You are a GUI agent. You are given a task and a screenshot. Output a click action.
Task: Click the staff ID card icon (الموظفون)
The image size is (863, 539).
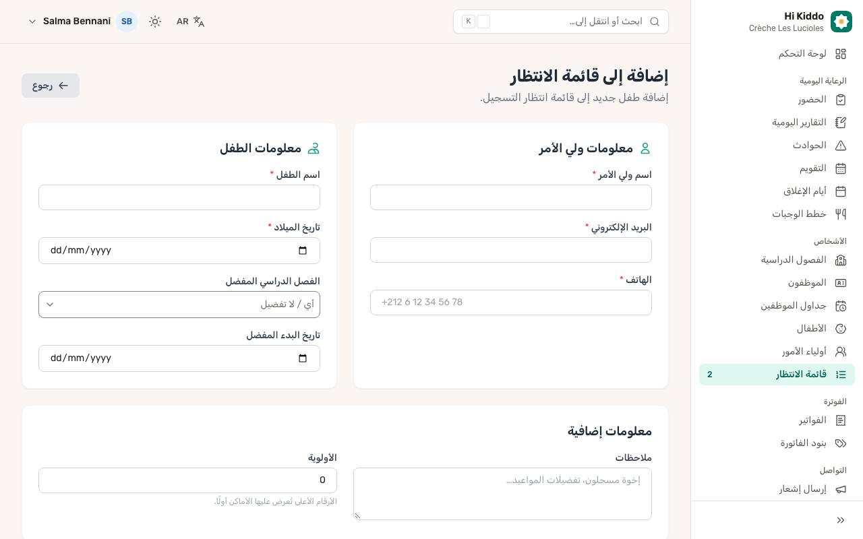(x=841, y=283)
